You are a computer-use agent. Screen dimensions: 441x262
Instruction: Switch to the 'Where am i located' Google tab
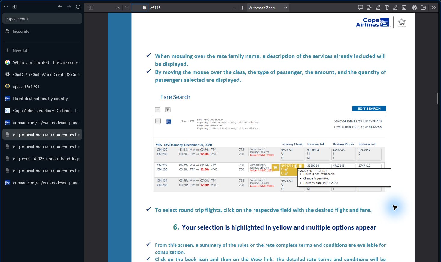click(x=42, y=62)
